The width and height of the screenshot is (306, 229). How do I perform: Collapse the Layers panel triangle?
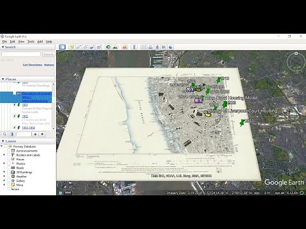pyautogui.click(x=3, y=141)
